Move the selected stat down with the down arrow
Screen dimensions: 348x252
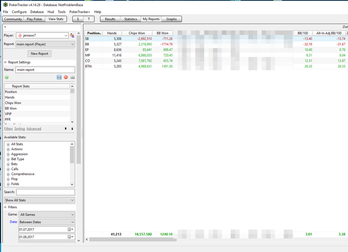(x=73, y=129)
